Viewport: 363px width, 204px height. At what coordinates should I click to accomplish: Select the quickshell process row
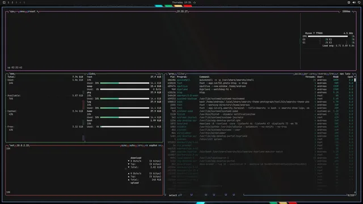pos(260,80)
